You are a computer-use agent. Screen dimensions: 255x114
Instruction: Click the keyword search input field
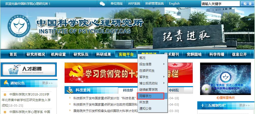[x=220, y=4]
